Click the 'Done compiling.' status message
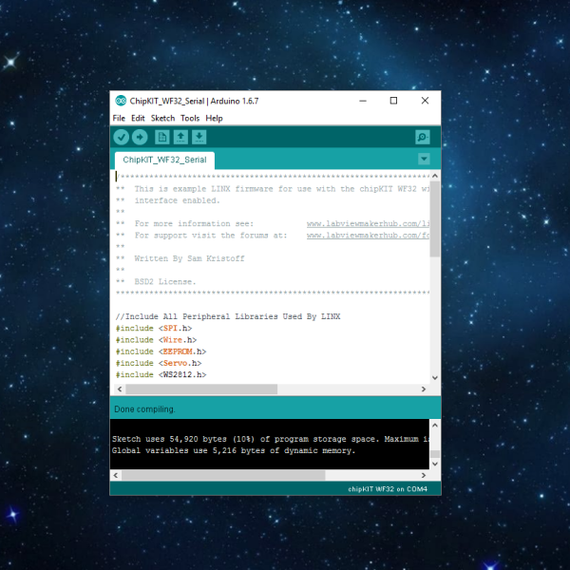 pos(144,409)
